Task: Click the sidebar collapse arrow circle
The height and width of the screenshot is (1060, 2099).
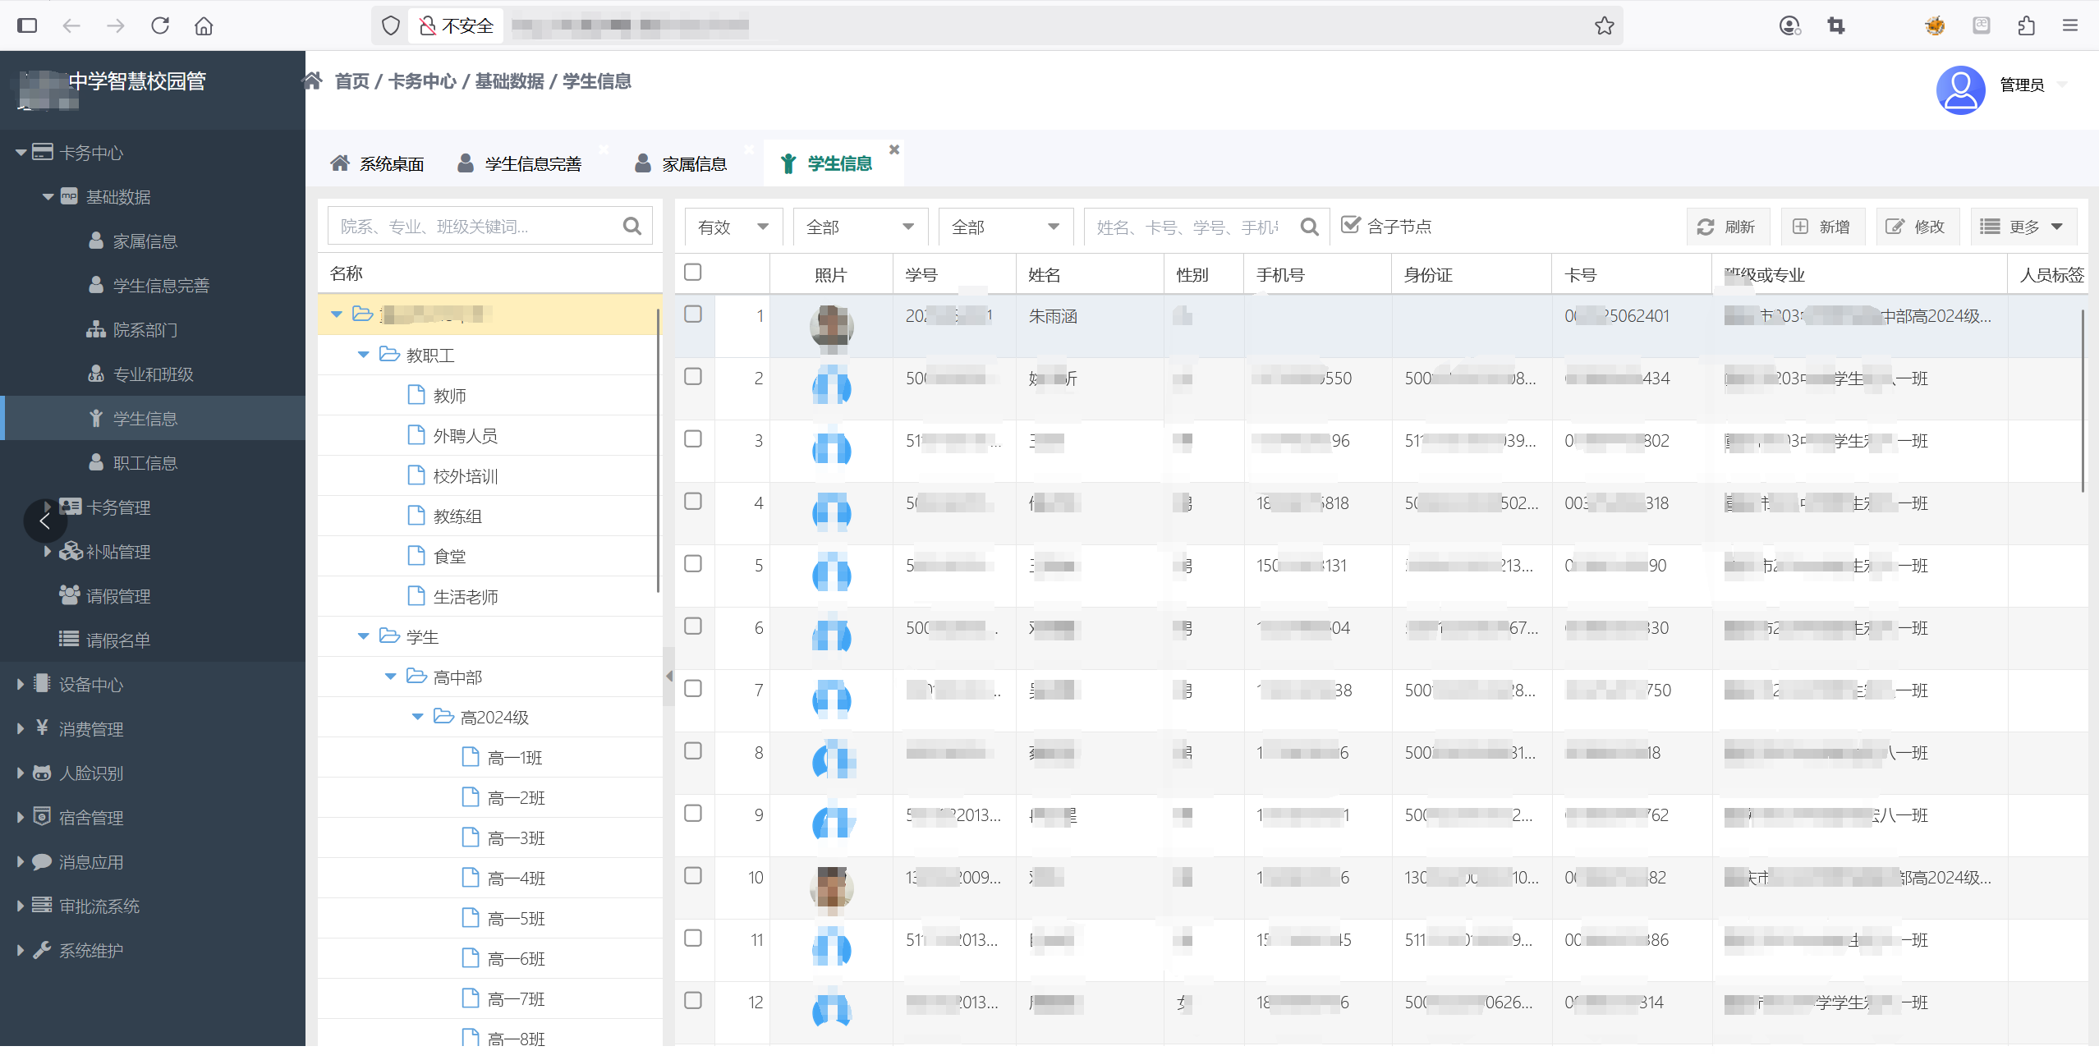Action: click(44, 521)
